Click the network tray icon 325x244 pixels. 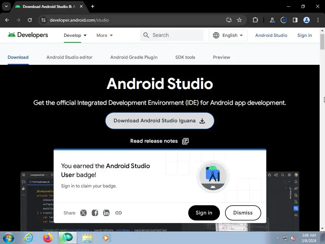[x=285, y=238]
